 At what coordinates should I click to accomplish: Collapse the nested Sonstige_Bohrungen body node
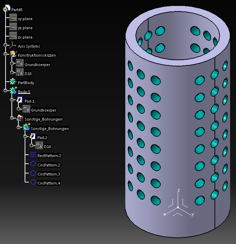(x=18, y=127)
